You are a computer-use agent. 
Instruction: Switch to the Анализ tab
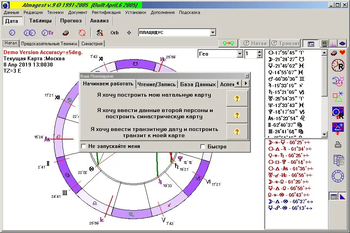[x=100, y=21]
